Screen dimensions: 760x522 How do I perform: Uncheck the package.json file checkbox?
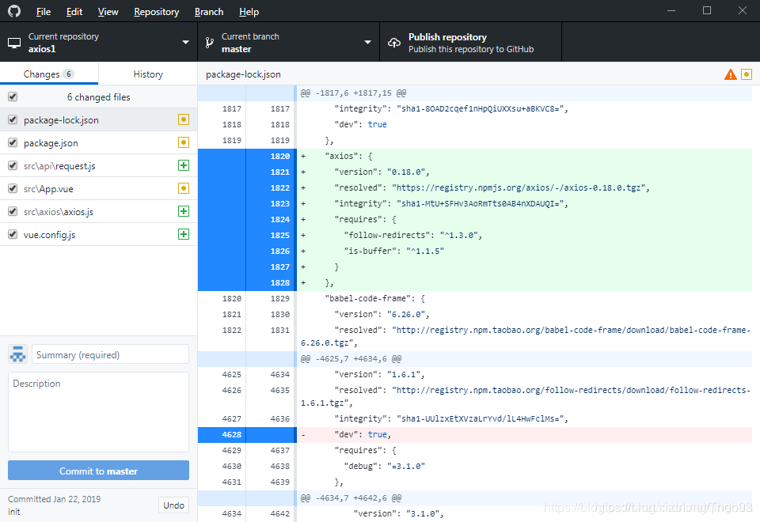[13, 142]
